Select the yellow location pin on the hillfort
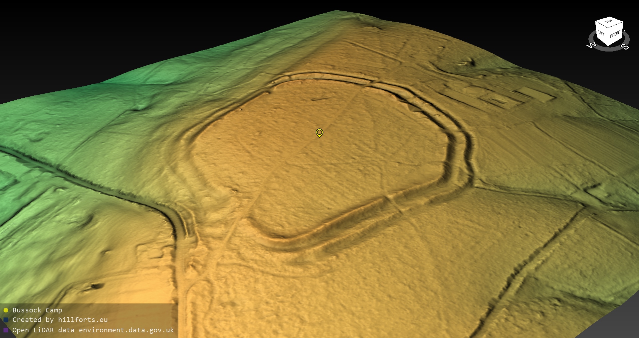 coord(319,133)
